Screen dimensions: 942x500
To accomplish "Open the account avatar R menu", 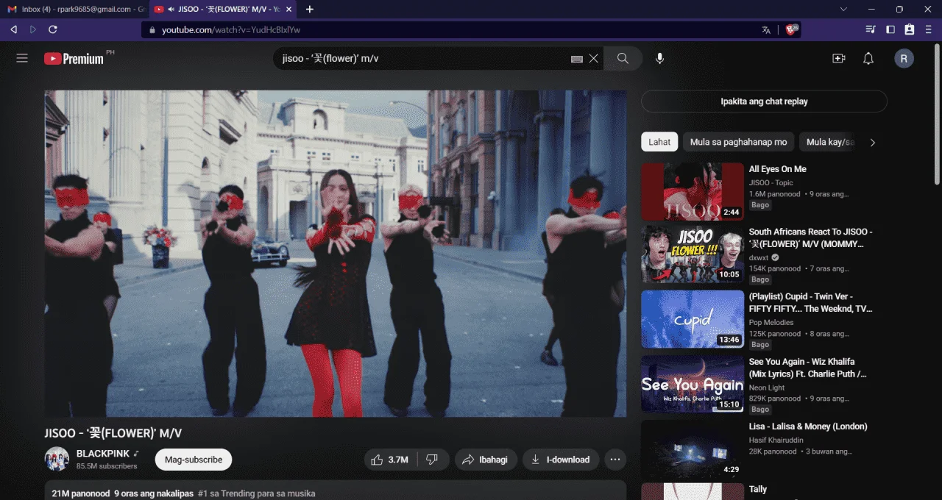I will coord(904,59).
